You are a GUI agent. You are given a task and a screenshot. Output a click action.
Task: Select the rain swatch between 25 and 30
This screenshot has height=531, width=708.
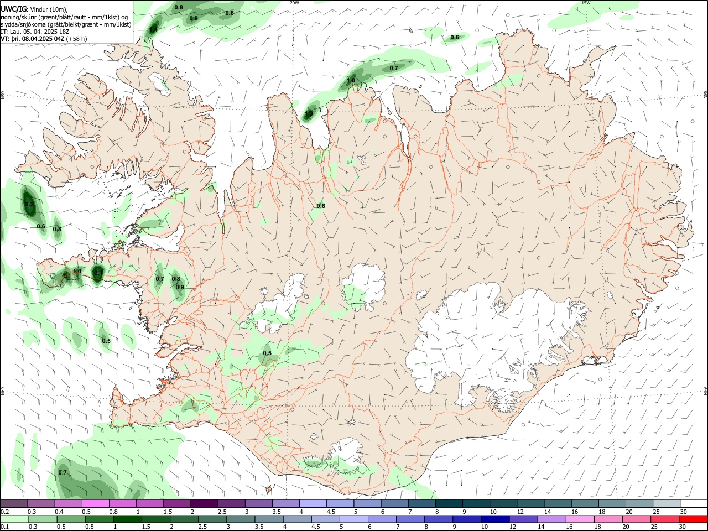(x=665, y=519)
